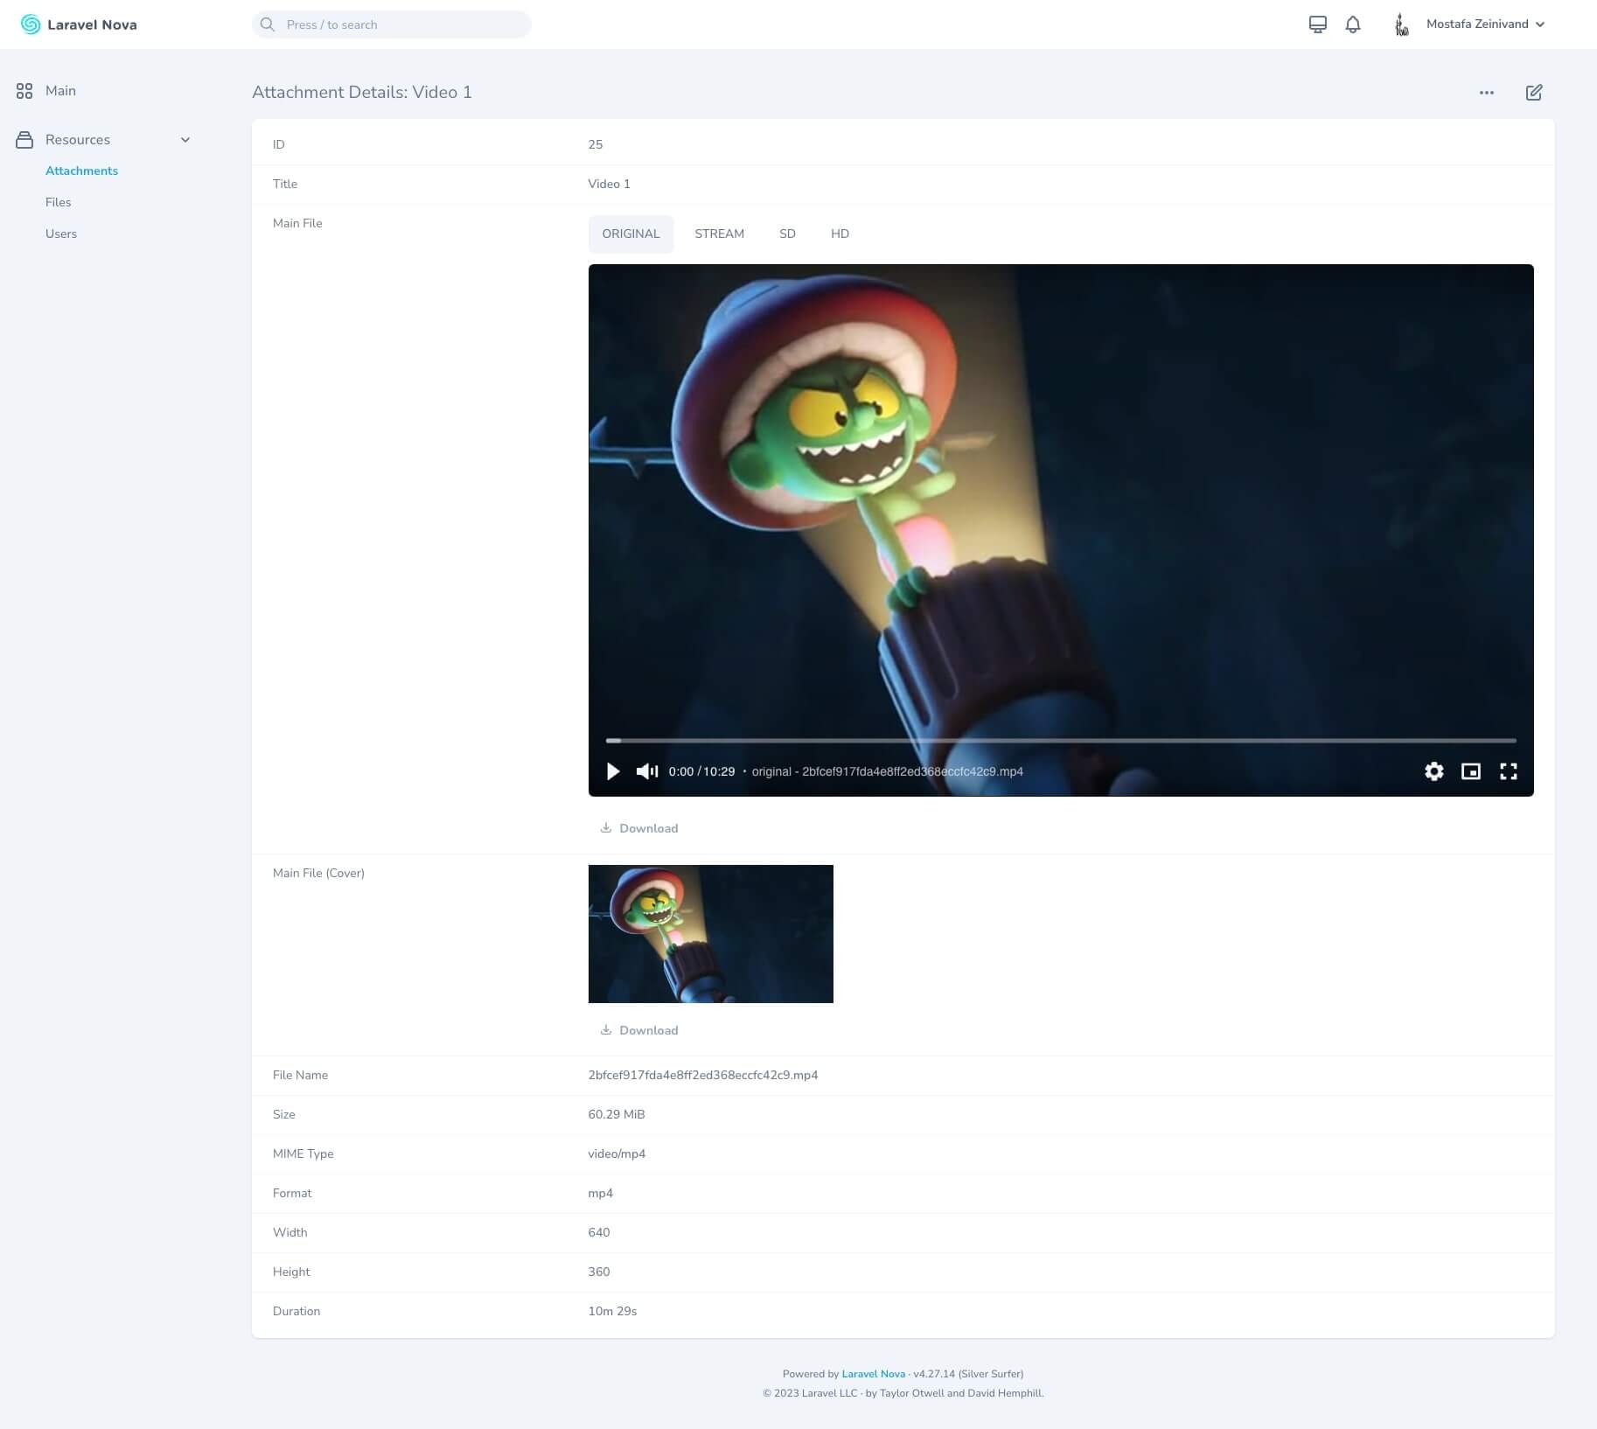Viewport: 1597px width, 1429px height.
Task: Open the three-dot actions menu
Action: click(x=1487, y=93)
